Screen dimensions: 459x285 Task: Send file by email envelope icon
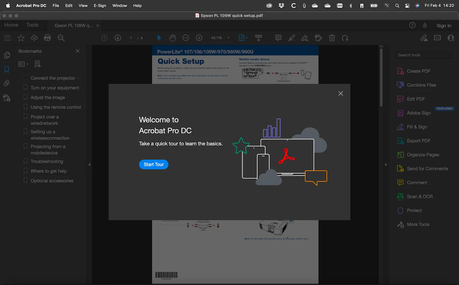click(437, 38)
